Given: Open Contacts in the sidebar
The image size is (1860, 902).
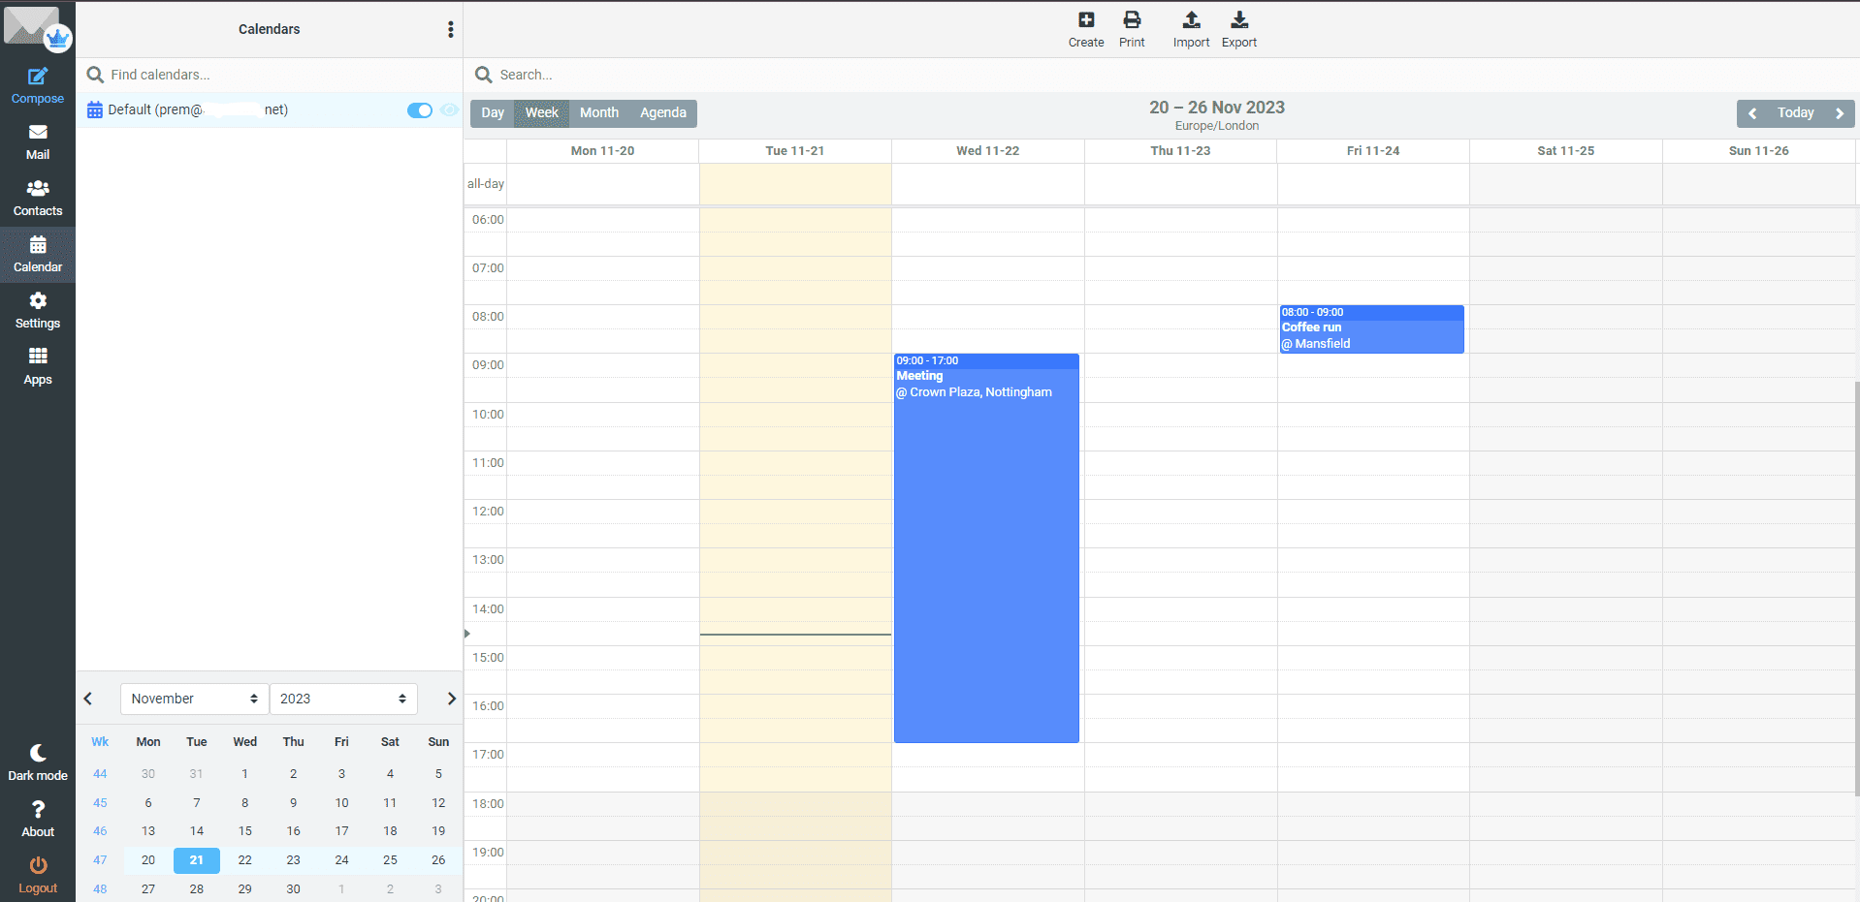Looking at the screenshot, I should 38,199.
